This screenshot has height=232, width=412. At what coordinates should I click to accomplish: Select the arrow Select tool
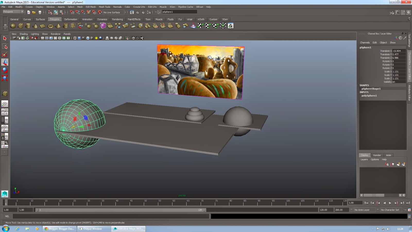pyautogui.click(x=5, y=38)
